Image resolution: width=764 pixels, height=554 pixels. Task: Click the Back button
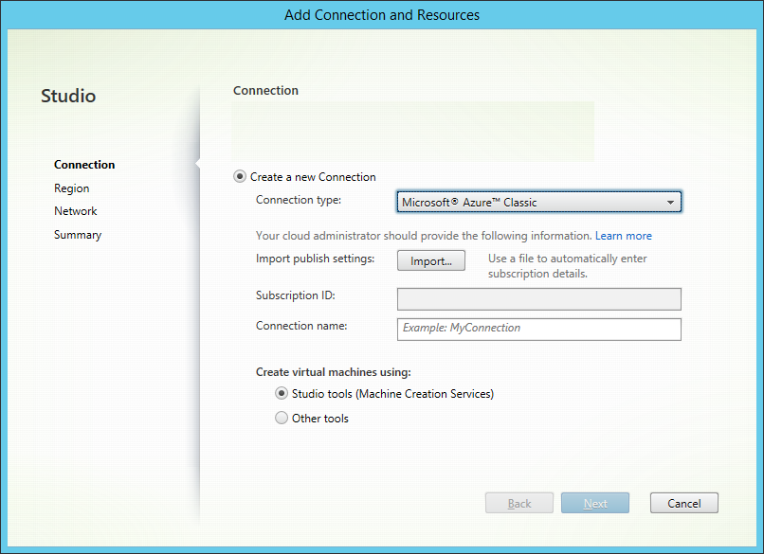518,503
